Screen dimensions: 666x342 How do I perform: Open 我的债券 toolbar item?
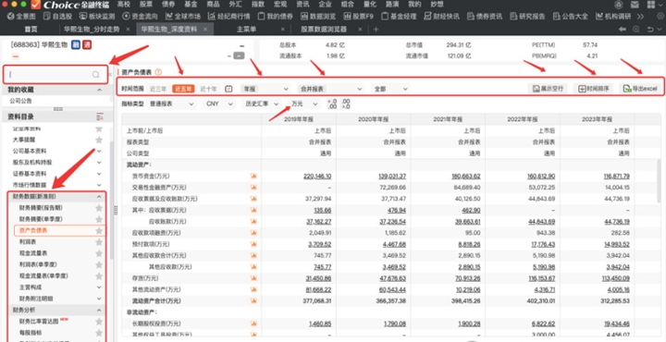click(x=276, y=17)
